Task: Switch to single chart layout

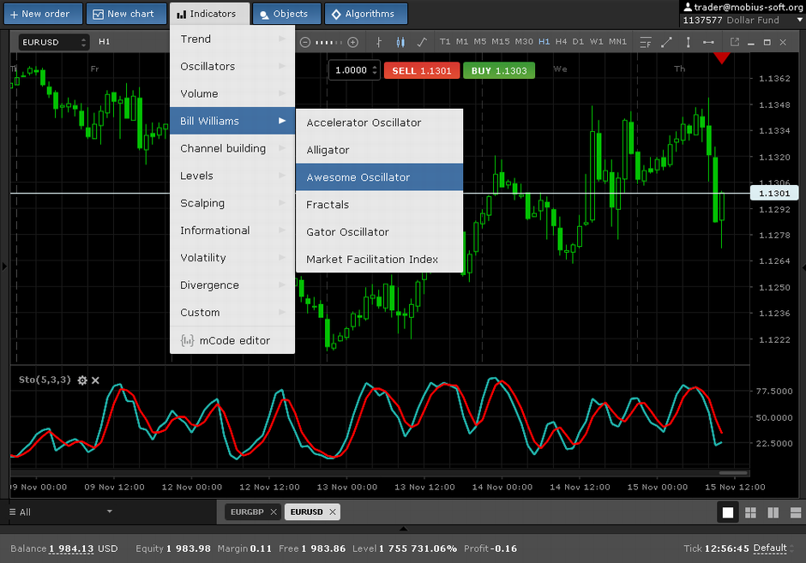Action: (728, 512)
